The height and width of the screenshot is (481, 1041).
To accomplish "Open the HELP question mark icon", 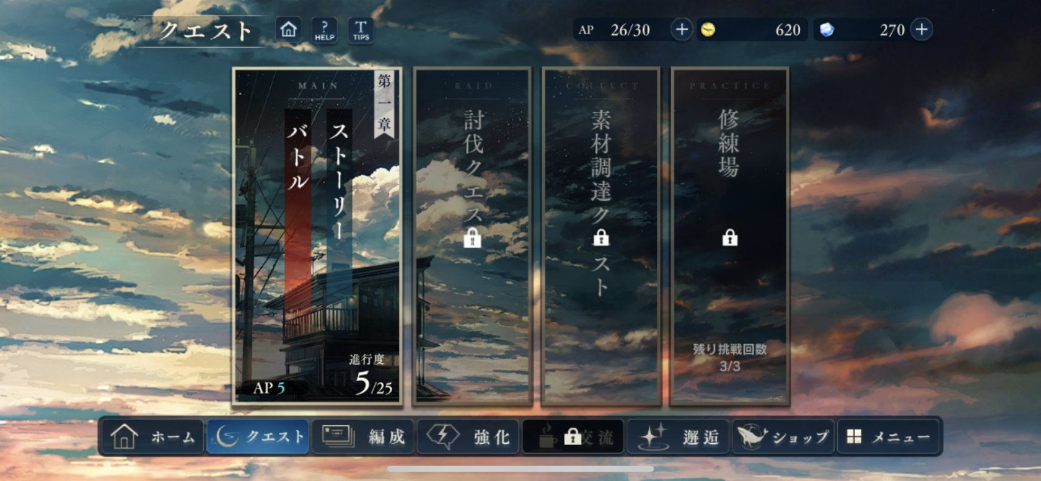I will (325, 29).
